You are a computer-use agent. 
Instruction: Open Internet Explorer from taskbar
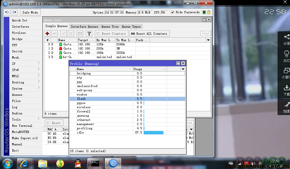(x=24, y=163)
